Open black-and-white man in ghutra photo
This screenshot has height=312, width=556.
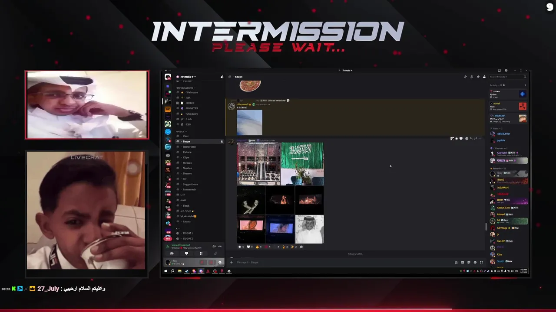[x=309, y=229]
